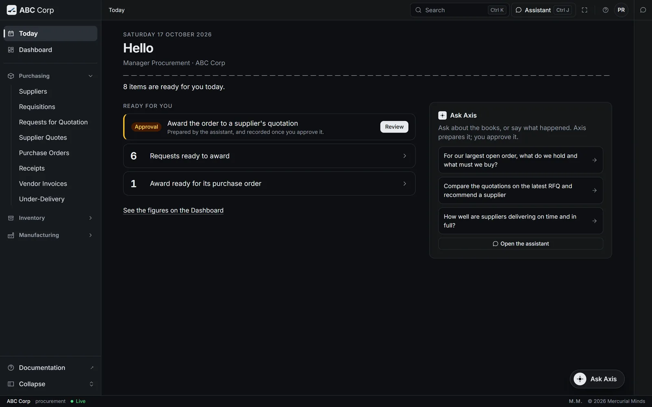Screen dimensions: 652x407
Task: Click the Collapse sidebar panel icon
Action: coord(11,384)
